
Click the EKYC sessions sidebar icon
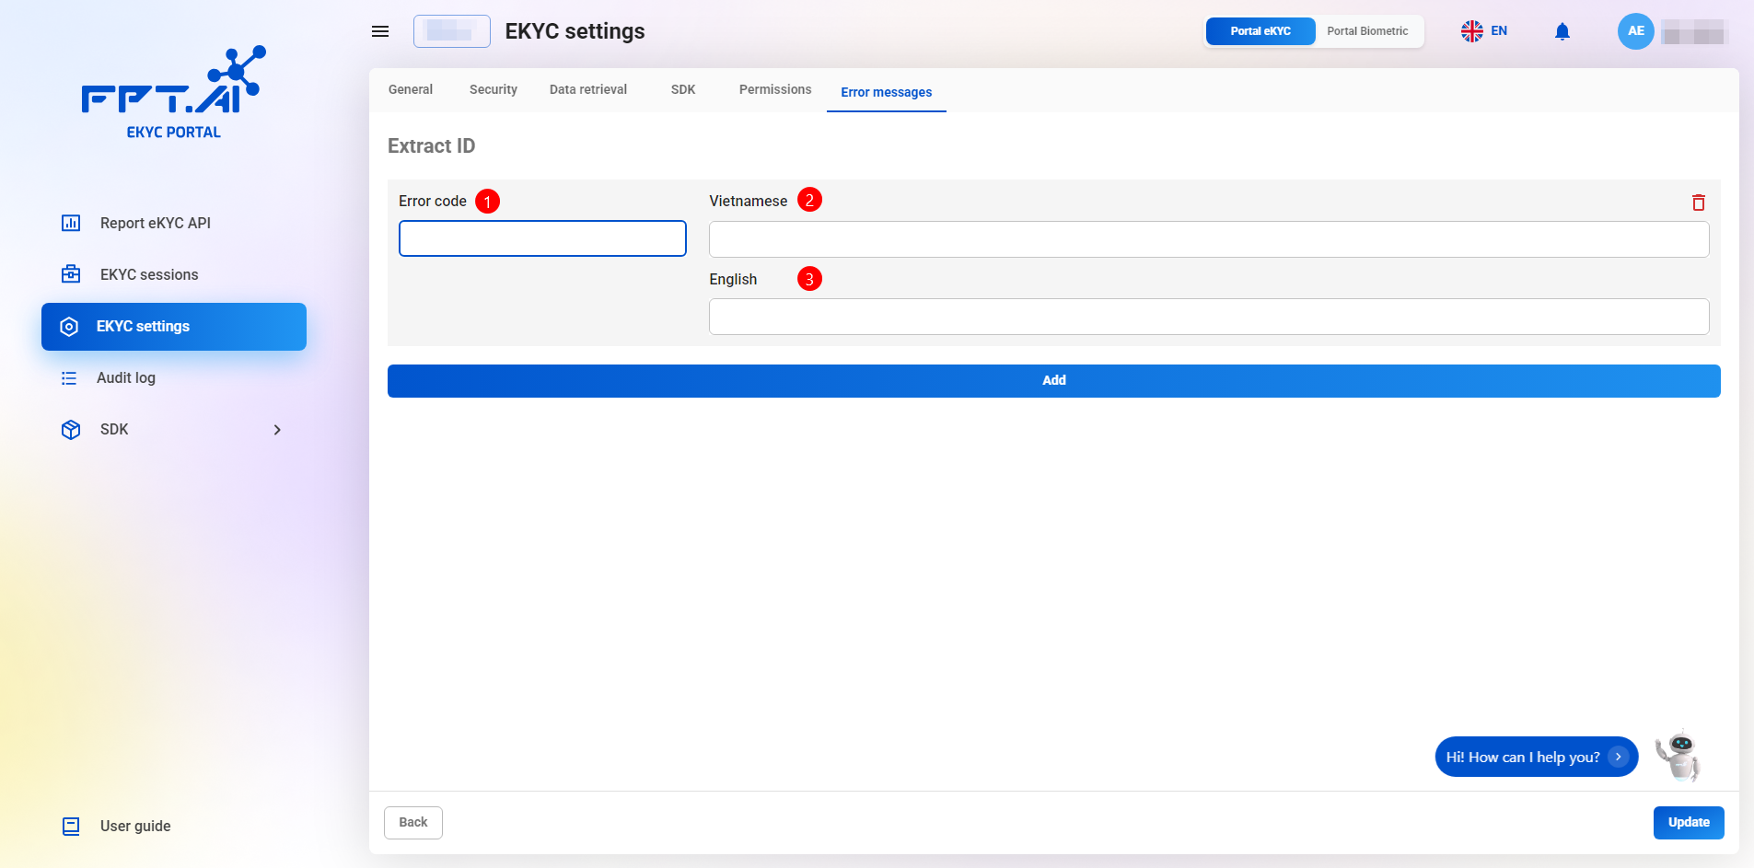(71, 274)
